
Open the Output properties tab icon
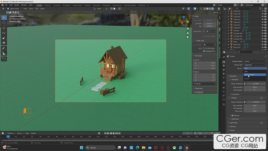coord(224,66)
